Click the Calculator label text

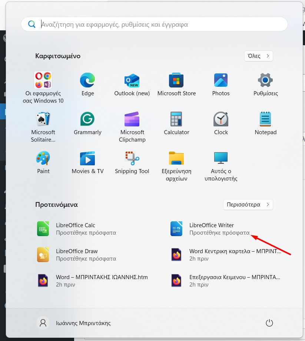pos(176,132)
